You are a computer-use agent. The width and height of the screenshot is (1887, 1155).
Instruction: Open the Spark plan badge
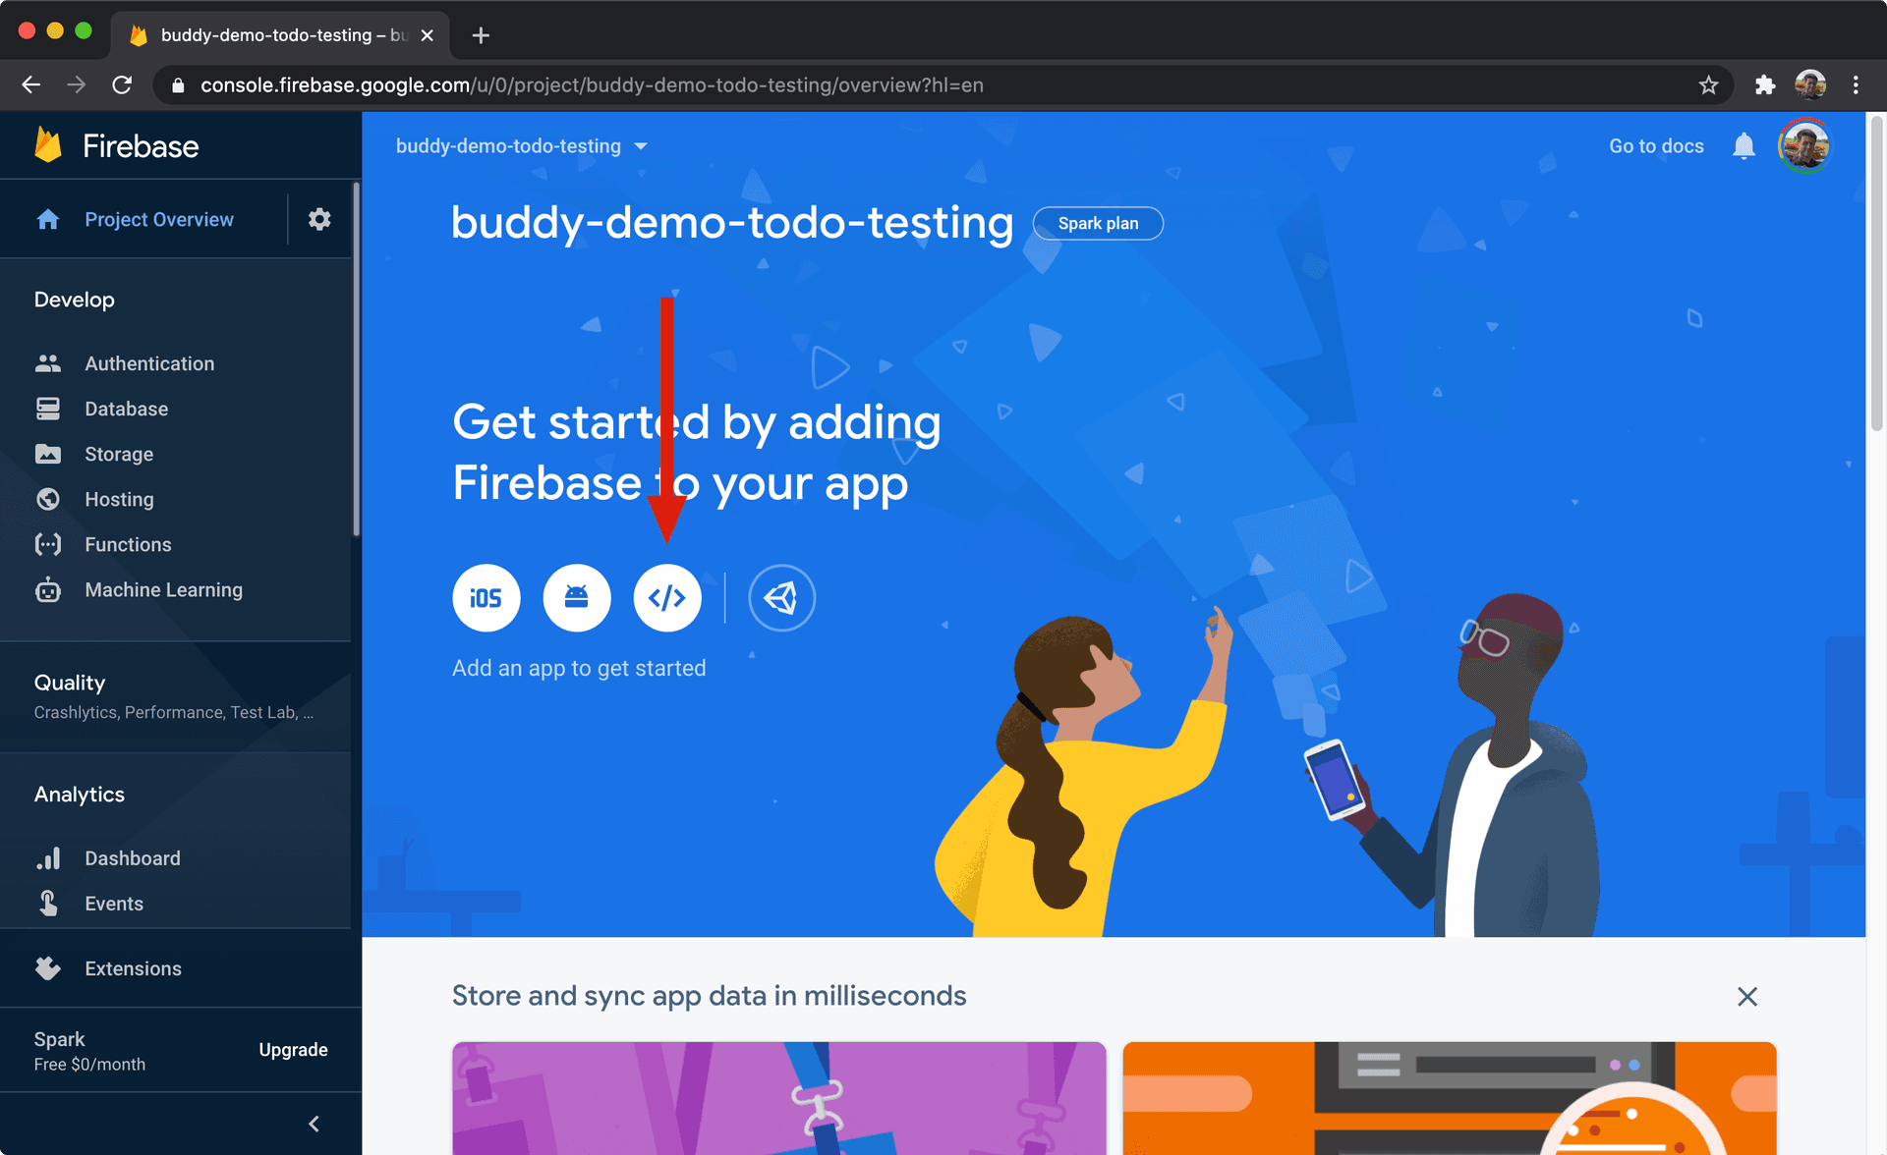pos(1098,223)
